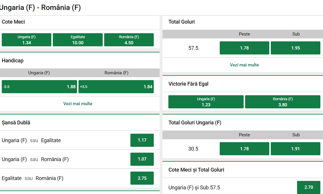Image resolution: width=323 pixels, height=194 pixels.
Task: Choose Egalitate sau România (F) odds 2.75
Action: (142, 178)
